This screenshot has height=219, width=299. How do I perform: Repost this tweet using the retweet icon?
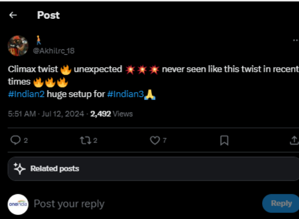[x=84, y=141]
